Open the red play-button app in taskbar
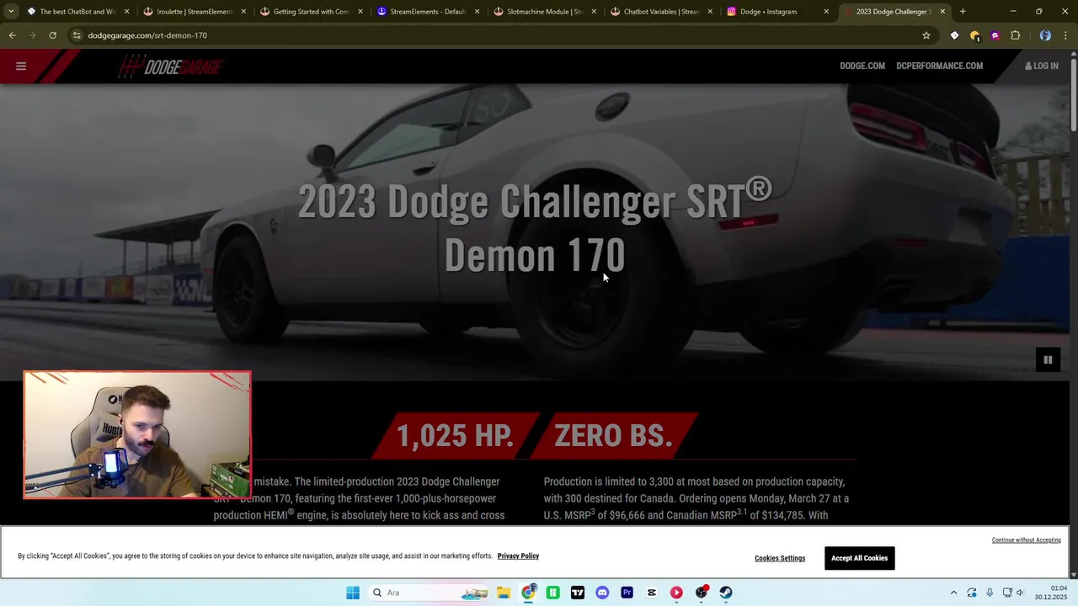 click(x=676, y=593)
